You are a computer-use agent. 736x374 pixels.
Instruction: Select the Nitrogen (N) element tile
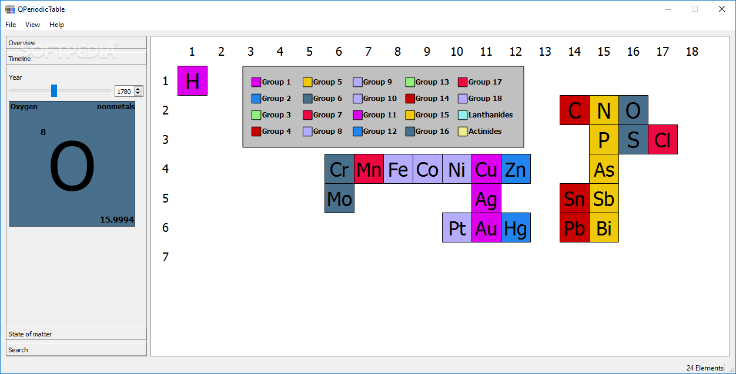pos(604,110)
